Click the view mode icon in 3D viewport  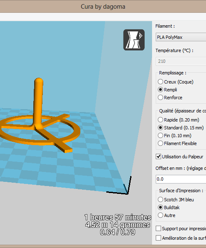pyautogui.click(x=134, y=40)
